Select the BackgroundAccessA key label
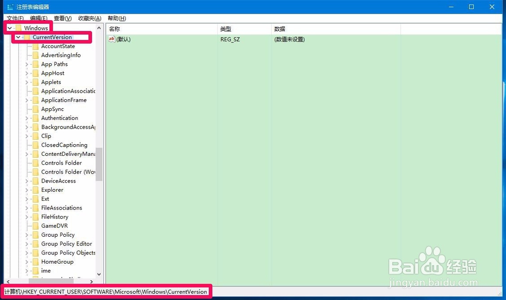 [68, 127]
